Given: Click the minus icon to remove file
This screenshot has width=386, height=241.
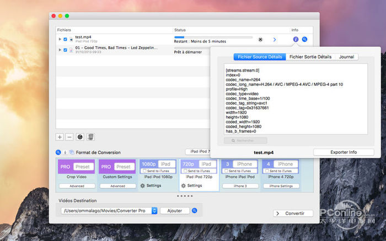Looking at the screenshot, I should [x=69, y=136].
